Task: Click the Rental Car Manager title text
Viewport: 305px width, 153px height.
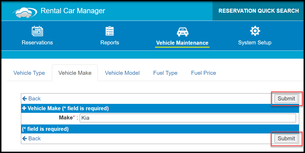Action: tap(73, 11)
